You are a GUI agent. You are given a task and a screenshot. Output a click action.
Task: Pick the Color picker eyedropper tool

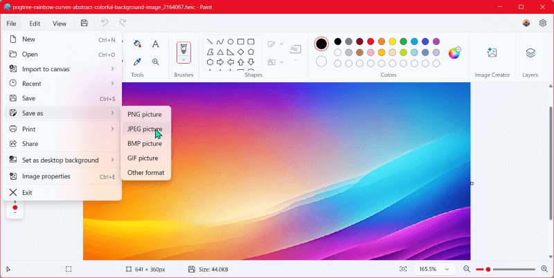pos(137,62)
